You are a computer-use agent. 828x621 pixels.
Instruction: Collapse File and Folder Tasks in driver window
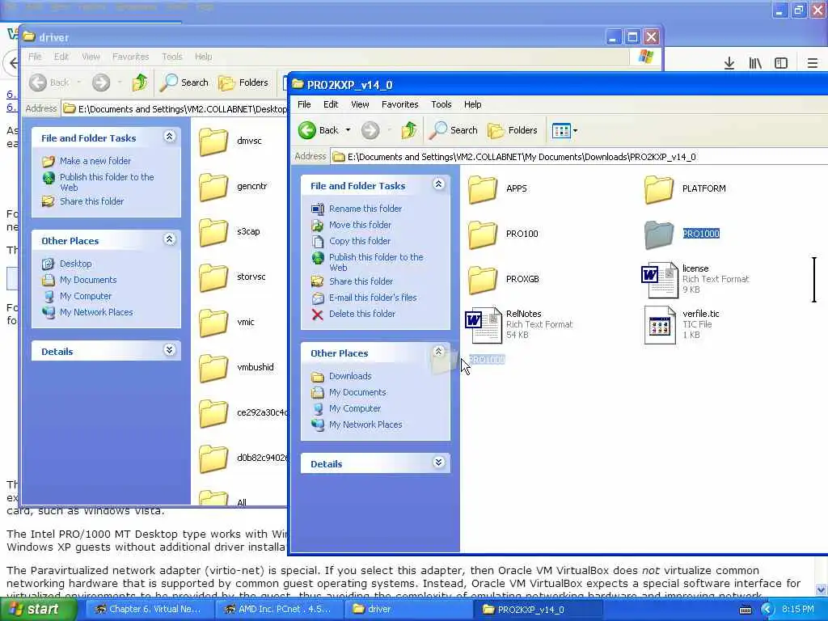pyautogui.click(x=170, y=137)
